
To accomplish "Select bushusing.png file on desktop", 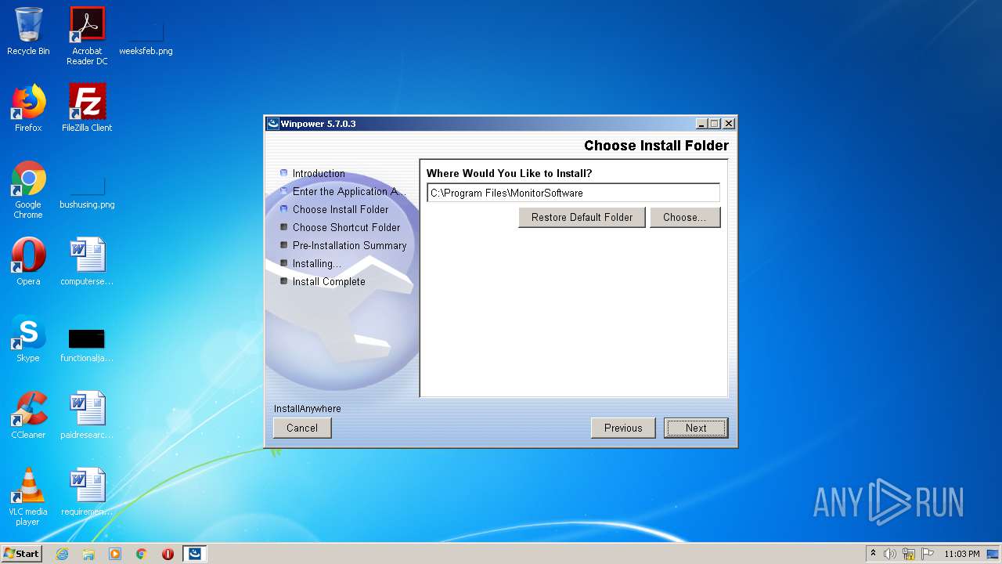I will 87,190.
